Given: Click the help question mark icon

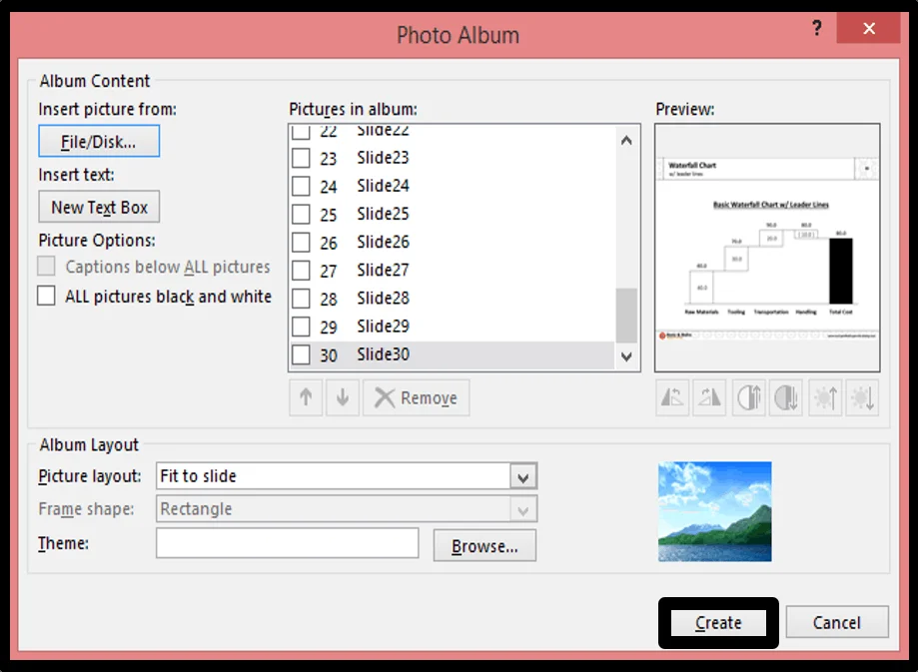Looking at the screenshot, I should [x=817, y=28].
